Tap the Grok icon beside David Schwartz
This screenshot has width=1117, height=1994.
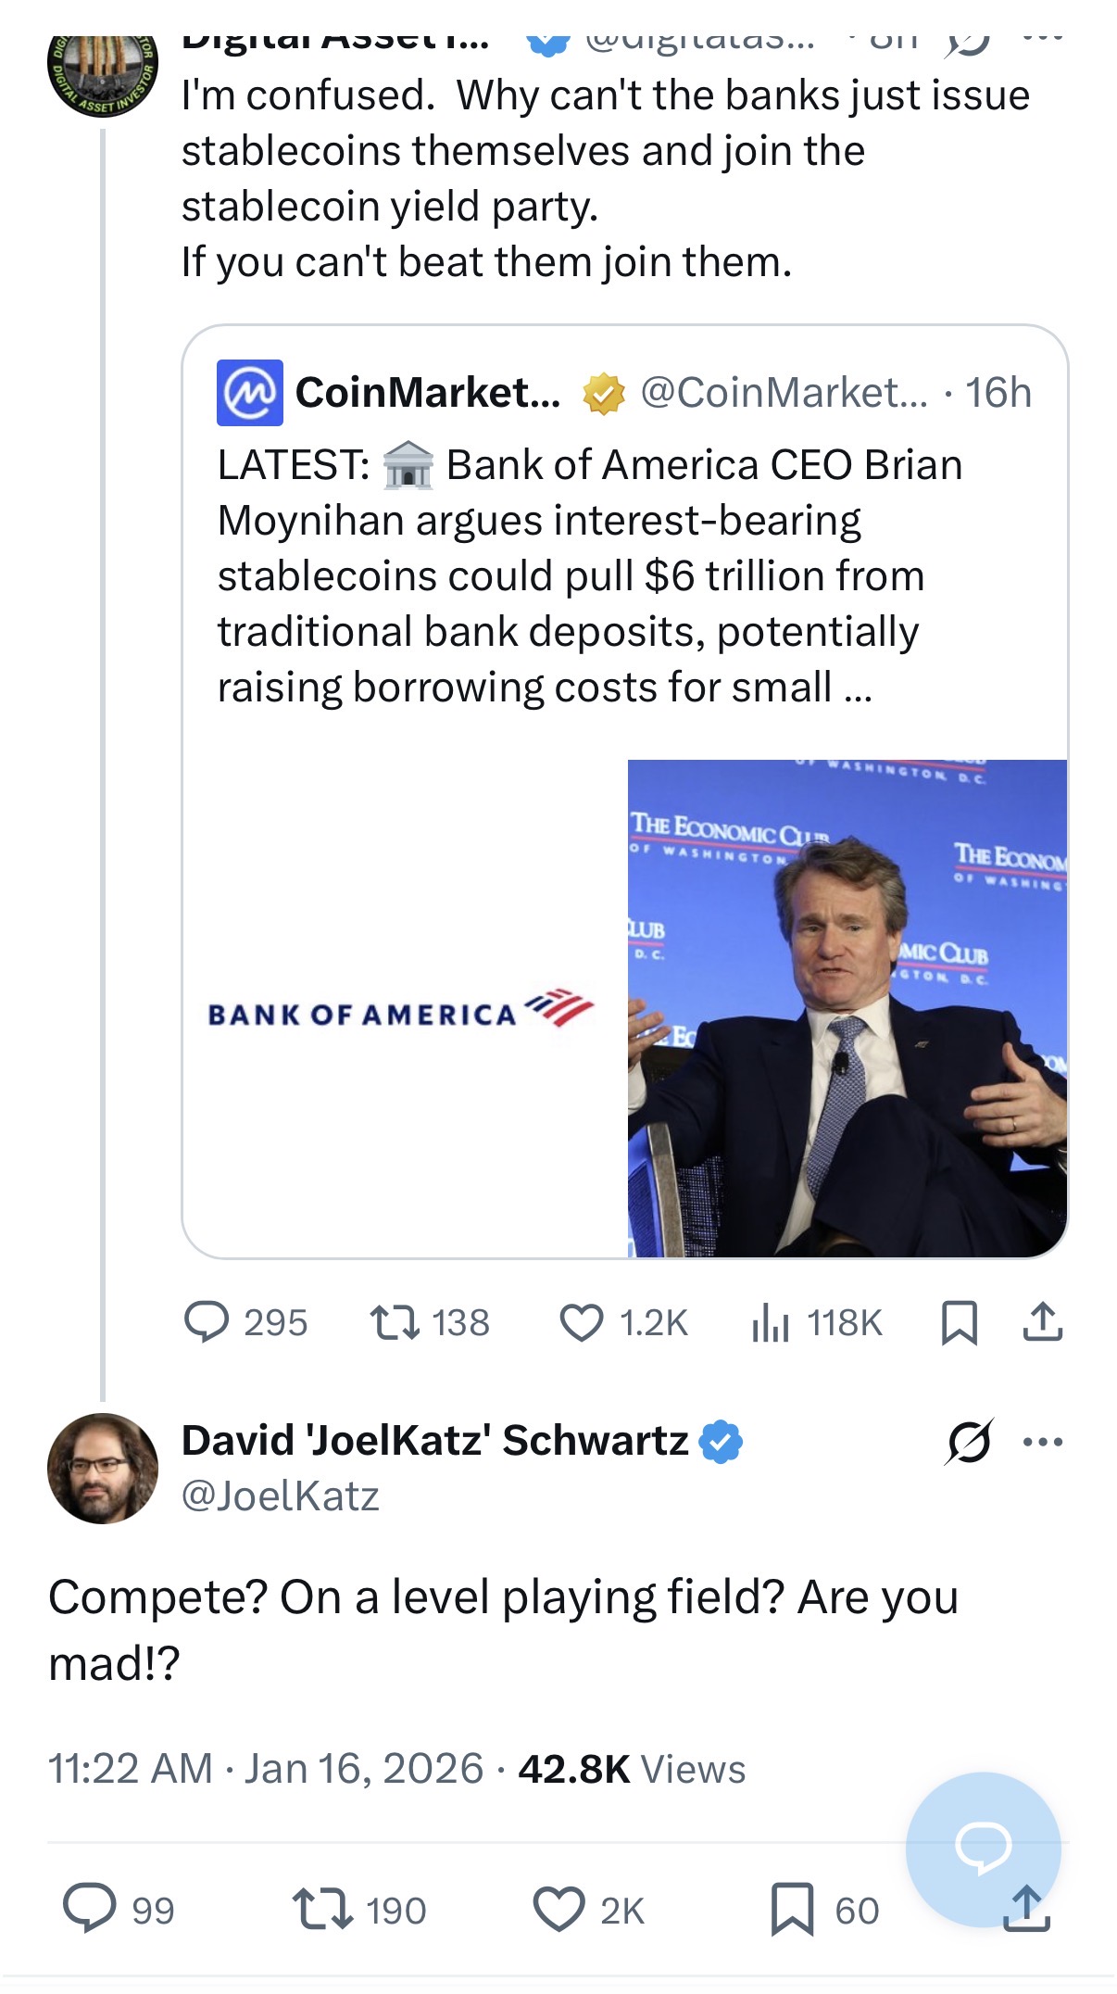tap(969, 1442)
